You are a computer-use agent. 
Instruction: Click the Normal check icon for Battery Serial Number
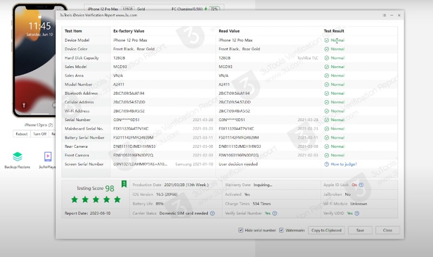327,137
